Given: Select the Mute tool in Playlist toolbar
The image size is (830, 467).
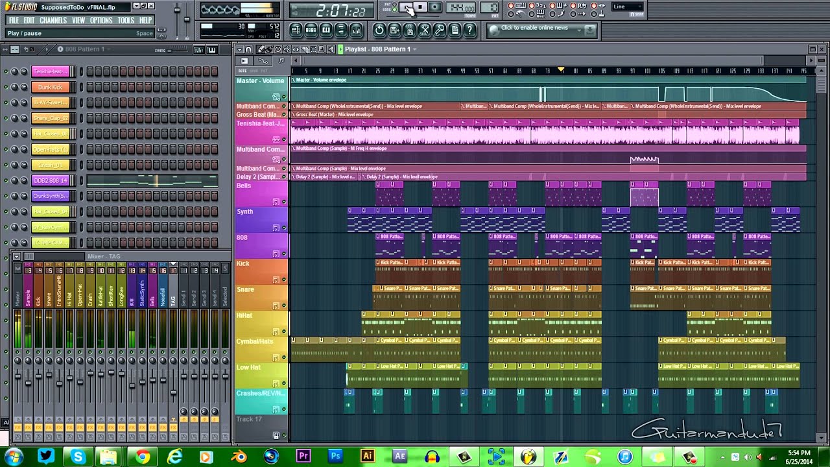Looking at the screenshot, I should point(287,49).
